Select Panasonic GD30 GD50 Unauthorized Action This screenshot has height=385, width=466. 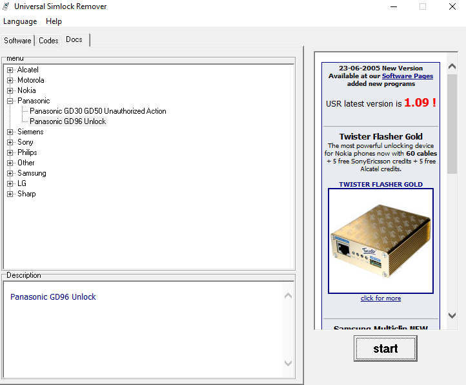(x=97, y=111)
